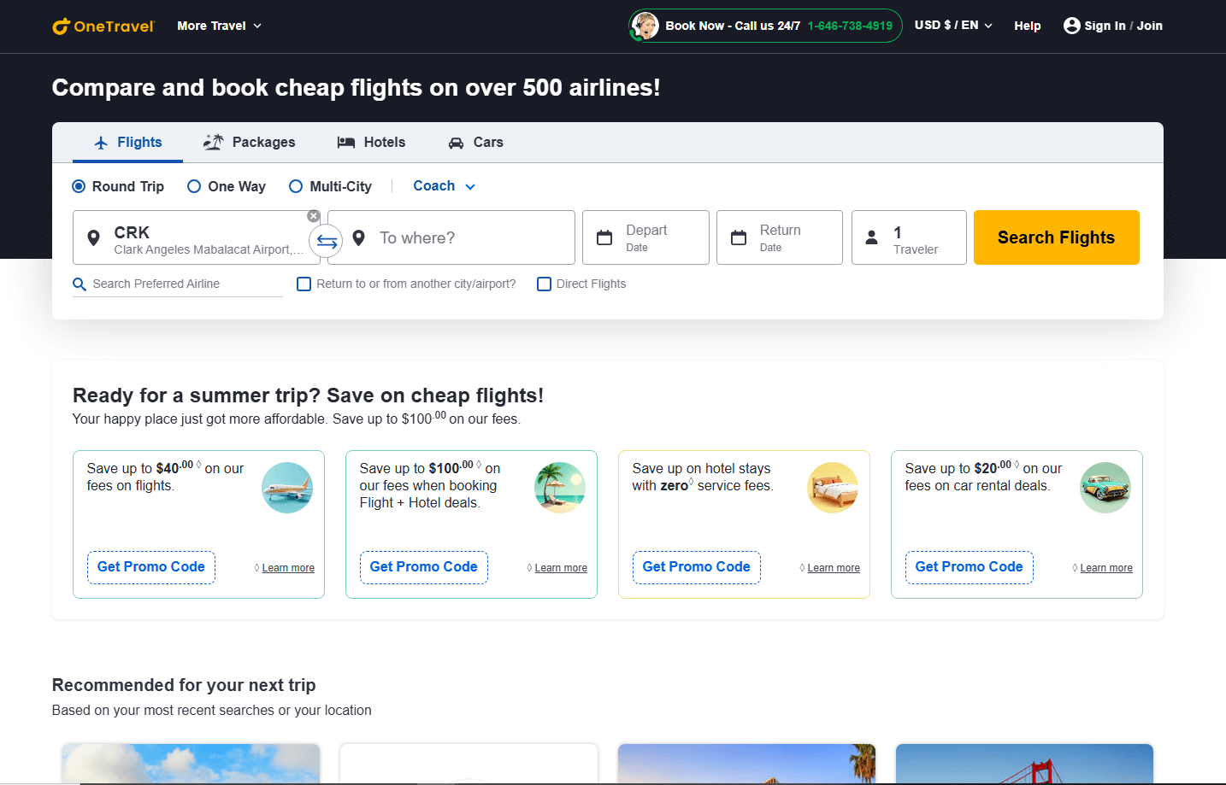
Task: Click the OneTravel logo
Action: point(103,26)
